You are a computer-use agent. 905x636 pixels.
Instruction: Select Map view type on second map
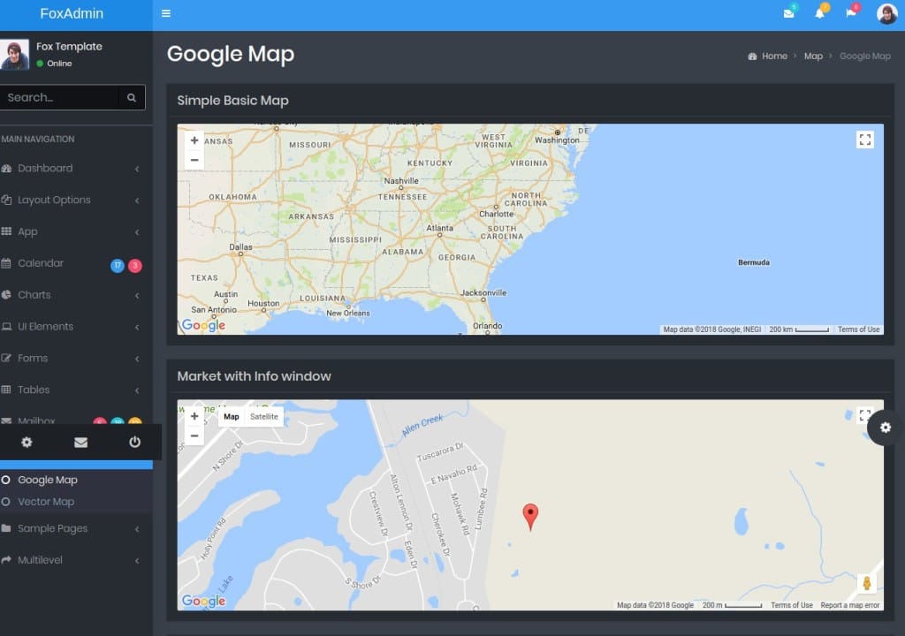tap(232, 417)
